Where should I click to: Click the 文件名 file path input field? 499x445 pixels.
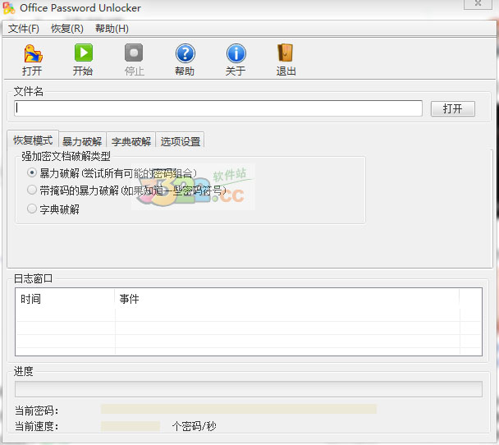click(x=218, y=108)
